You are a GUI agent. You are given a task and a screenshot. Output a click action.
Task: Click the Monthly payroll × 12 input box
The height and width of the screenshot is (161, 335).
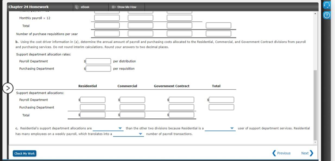coord(107,18)
